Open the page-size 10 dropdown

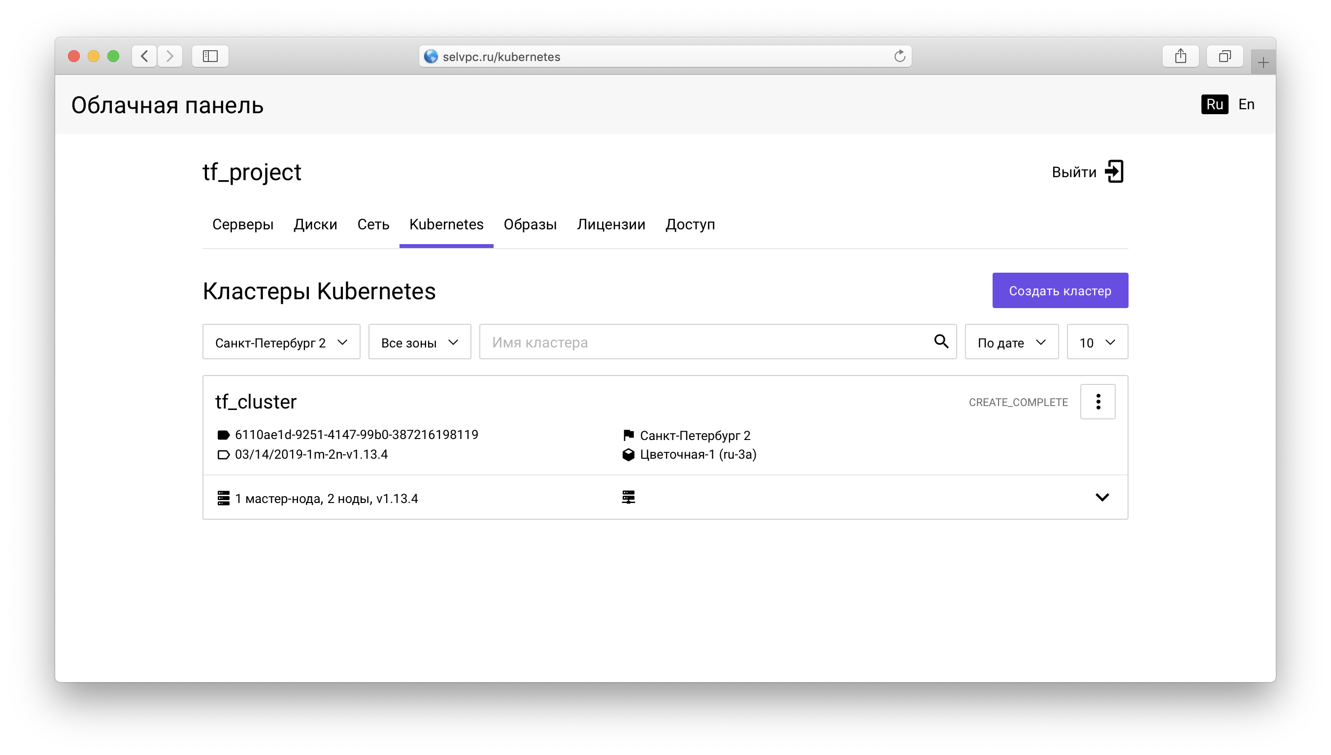(x=1097, y=342)
